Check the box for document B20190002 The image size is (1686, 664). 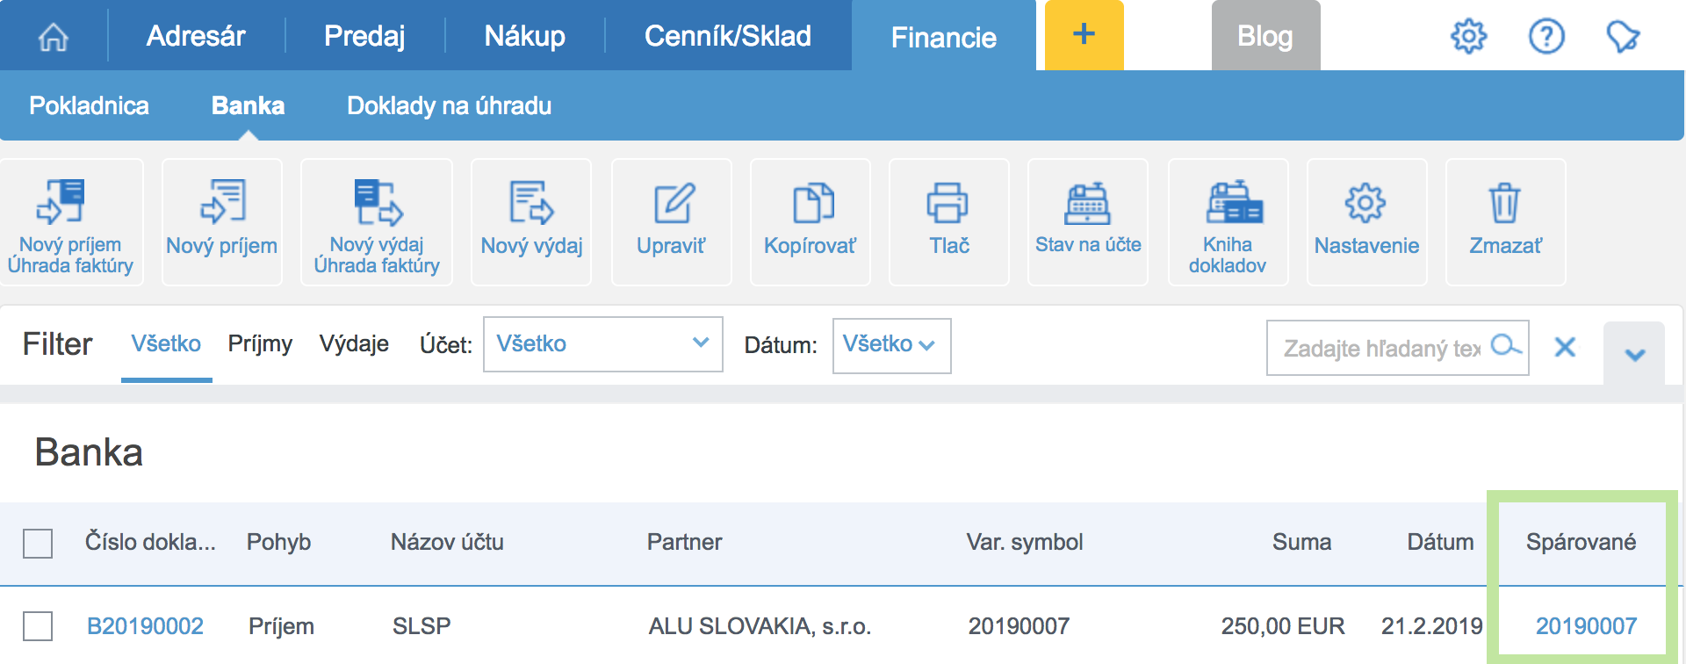coord(38,626)
